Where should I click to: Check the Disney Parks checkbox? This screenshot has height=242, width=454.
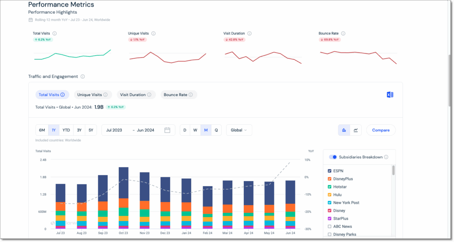pos(329,234)
